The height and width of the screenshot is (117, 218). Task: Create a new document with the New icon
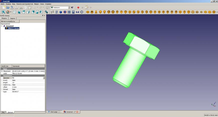[x=4, y=8]
